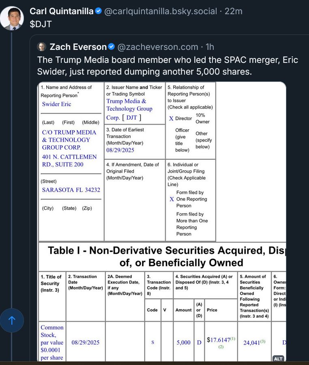Open Zach Everson's profile avatar
Viewport: 309px width, 365px height.
tap(42, 47)
